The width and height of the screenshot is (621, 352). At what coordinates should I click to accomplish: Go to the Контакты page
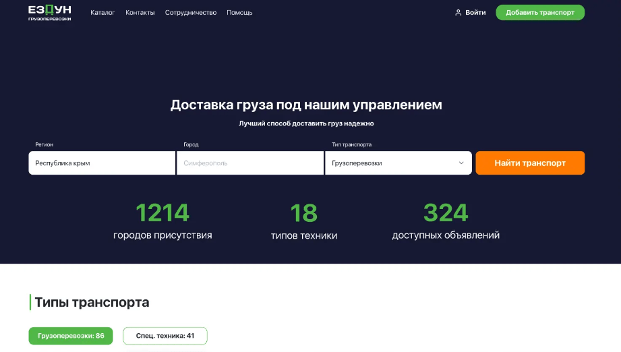140,13
